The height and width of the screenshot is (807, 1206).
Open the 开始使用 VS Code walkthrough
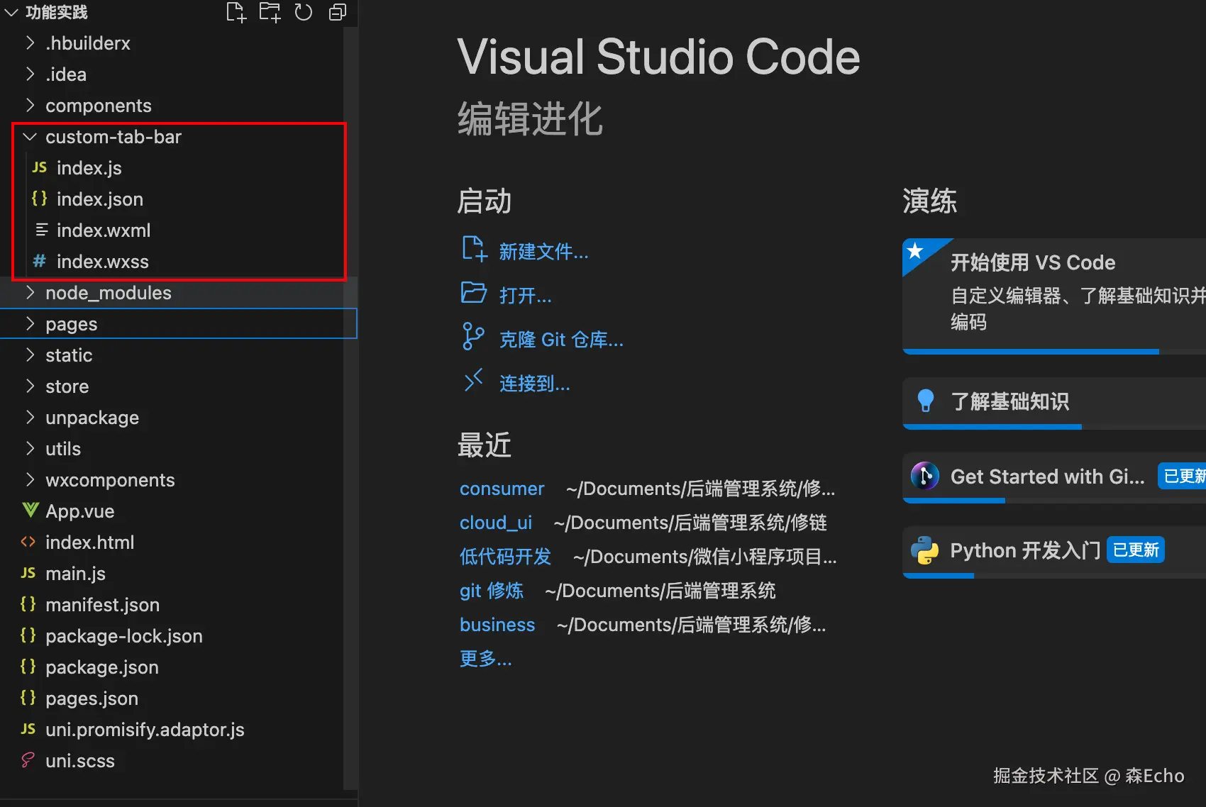(1054, 296)
